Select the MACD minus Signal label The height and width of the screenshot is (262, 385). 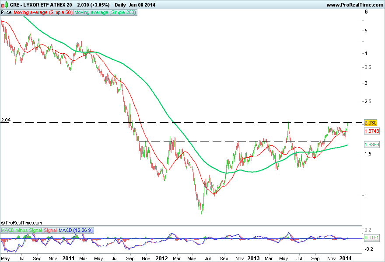(x=21, y=230)
